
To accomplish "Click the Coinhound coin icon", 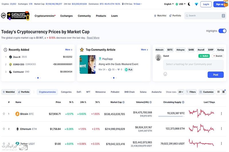I will pos(11,72).
